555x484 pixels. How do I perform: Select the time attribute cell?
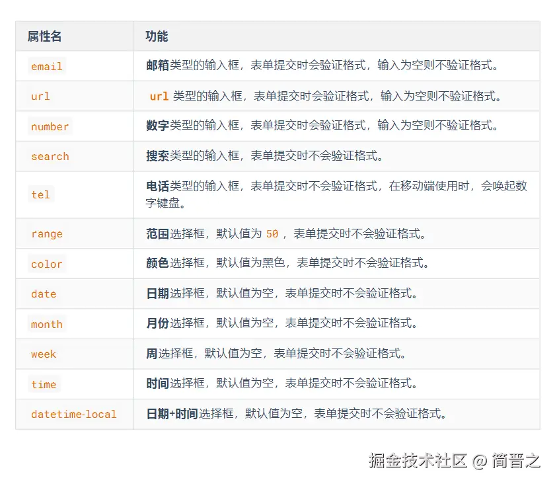[x=44, y=384]
